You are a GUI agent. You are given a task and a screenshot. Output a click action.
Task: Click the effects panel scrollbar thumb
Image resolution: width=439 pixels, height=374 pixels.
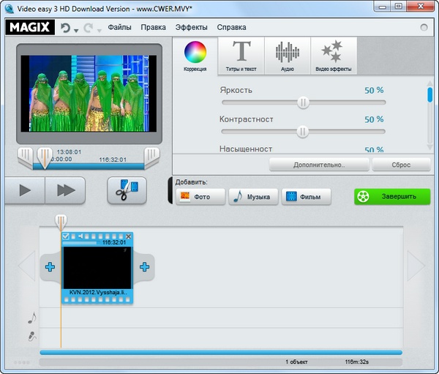point(429,94)
